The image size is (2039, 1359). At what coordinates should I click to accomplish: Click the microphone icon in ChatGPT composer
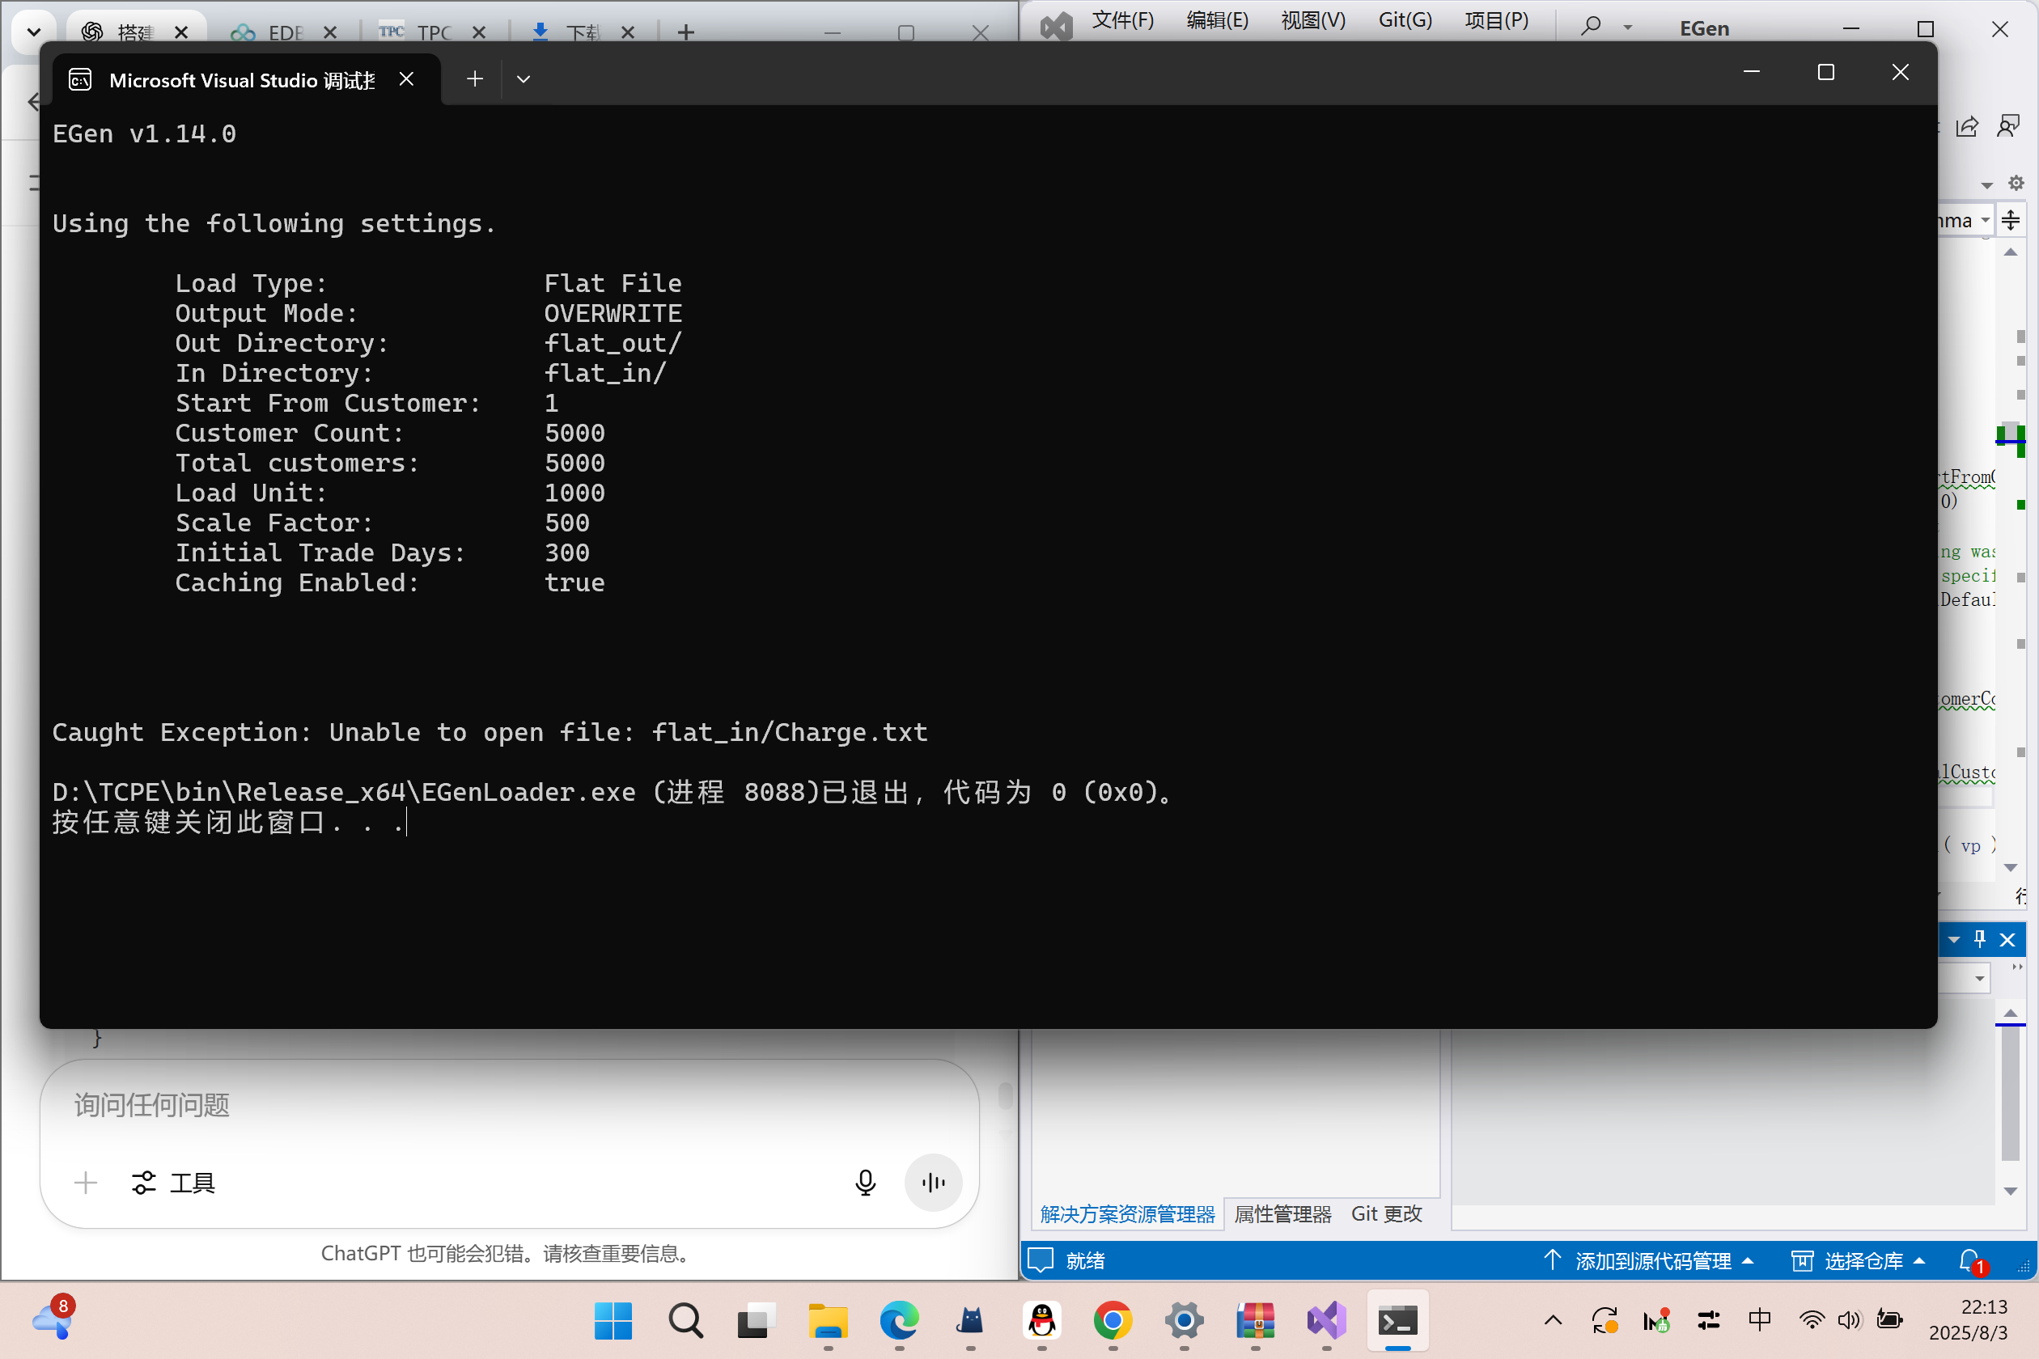865,1181
